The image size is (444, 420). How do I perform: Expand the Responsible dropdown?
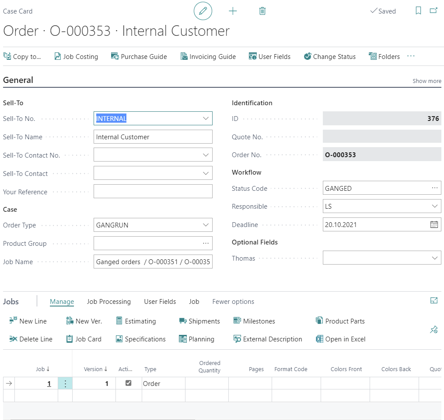(x=434, y=207)
